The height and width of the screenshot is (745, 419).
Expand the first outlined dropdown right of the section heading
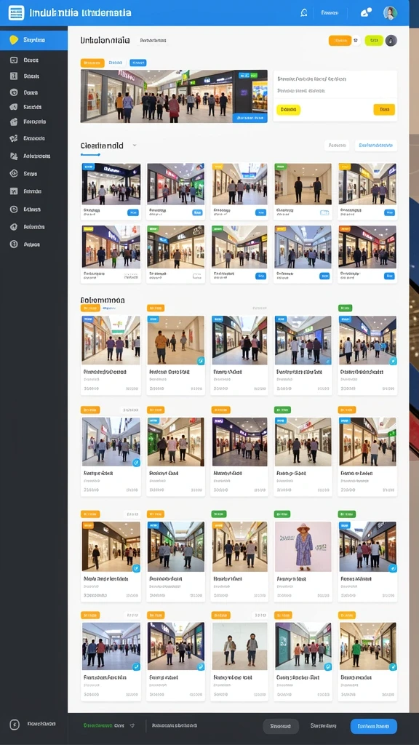tap(337, 146)
